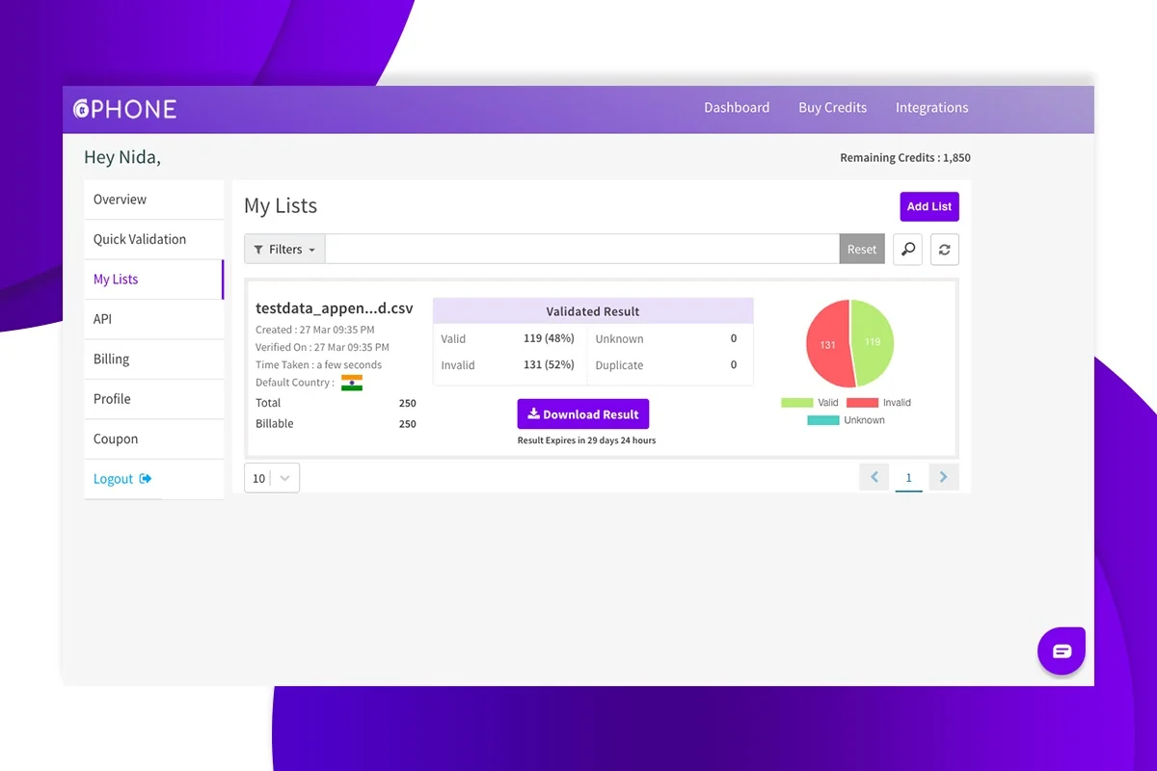
Task: Click the India flag default country icon
Action: click(x=352, y=383)
